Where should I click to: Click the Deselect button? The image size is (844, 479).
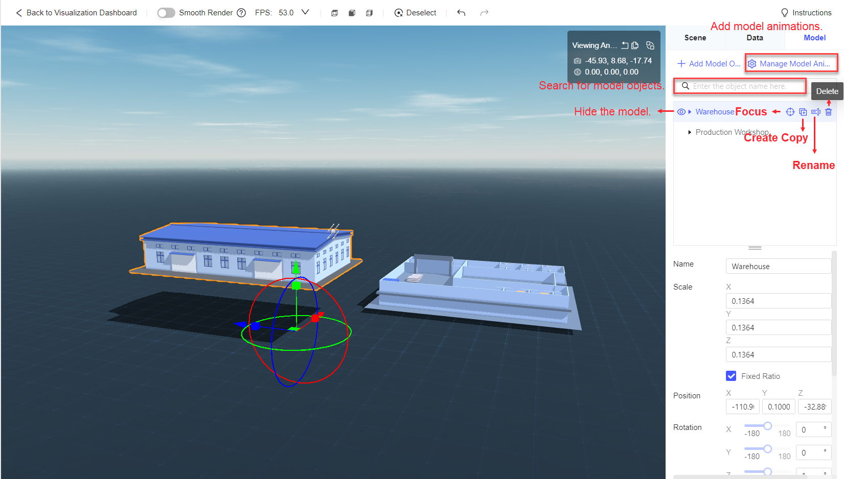pos(415,13)
